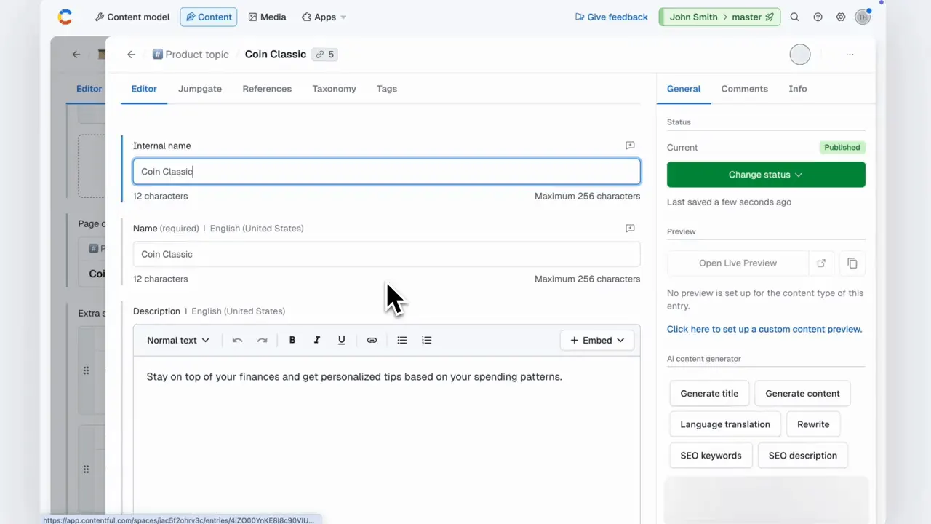Toggle italic formatting in the editor
Screen dimensions: 931x524
(317, 340)
